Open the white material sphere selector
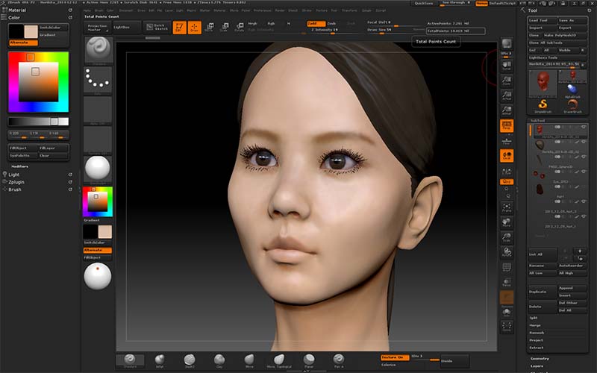The image size is (597, 373). point(98,169)
